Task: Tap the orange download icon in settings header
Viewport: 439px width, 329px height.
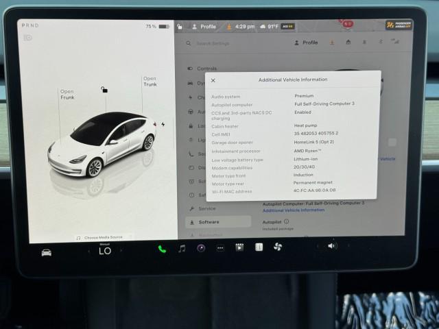Action: pyautogui.click(x=332, y=42)
